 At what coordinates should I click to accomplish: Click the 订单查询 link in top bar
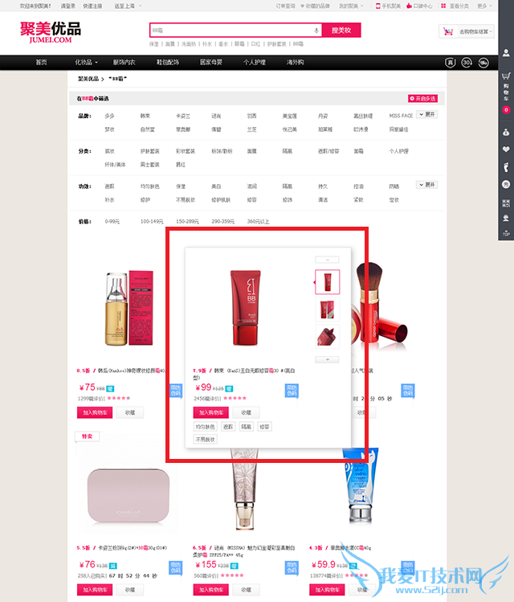coord(285,6)
